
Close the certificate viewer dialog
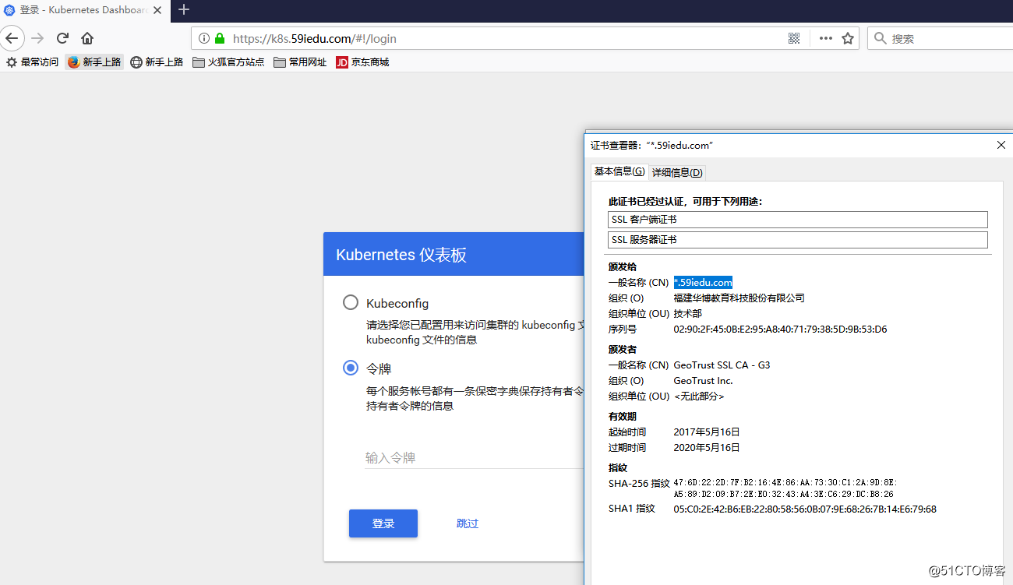pos(1001,145)
